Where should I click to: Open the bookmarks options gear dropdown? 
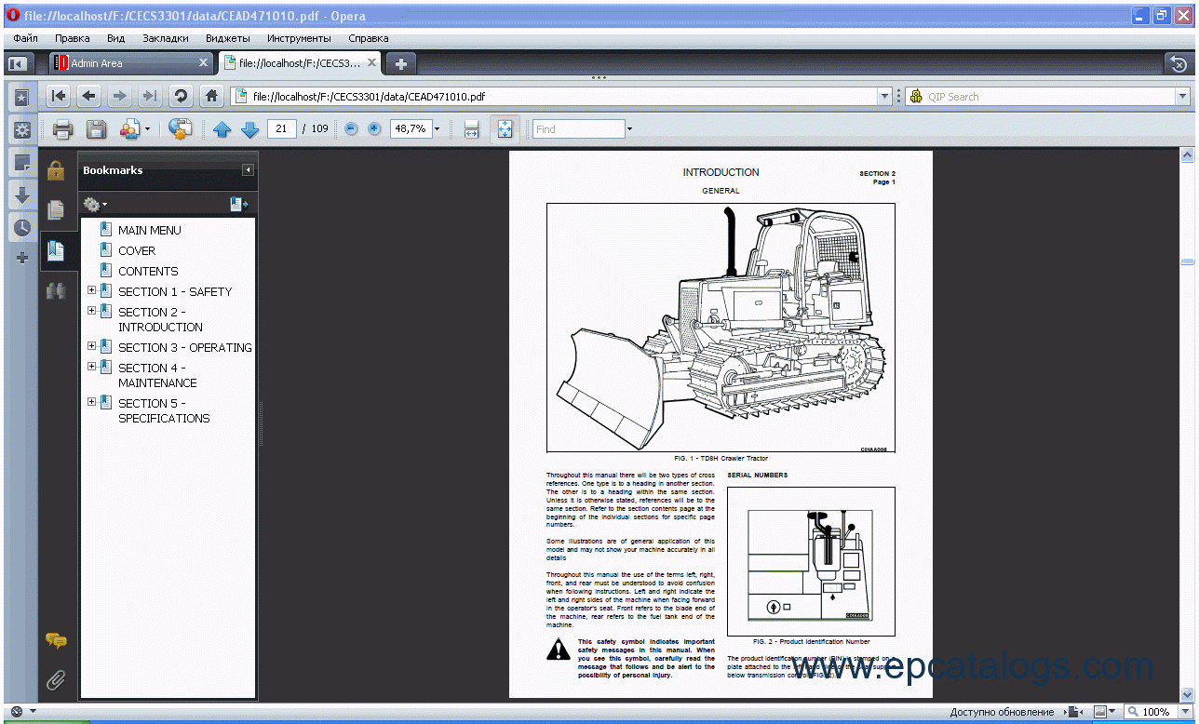pos(95,204)
